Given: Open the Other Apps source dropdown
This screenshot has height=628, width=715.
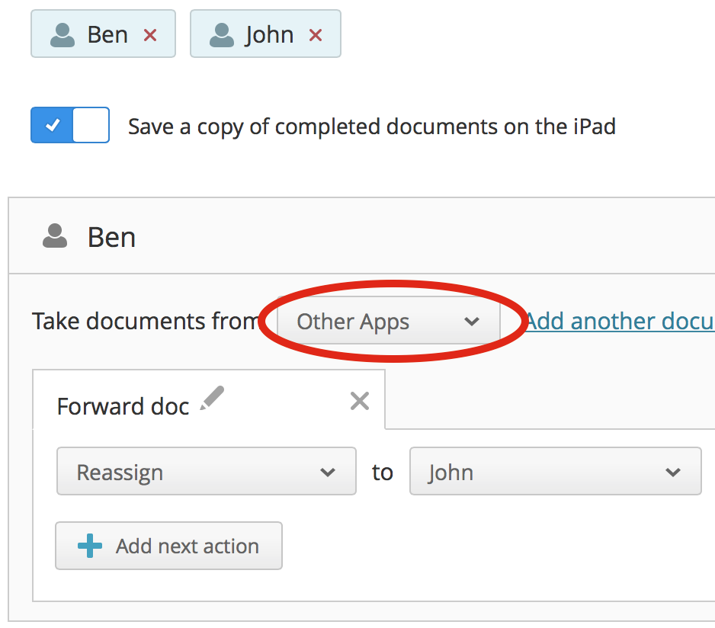Looking at the screenshot, I should point(387,322).
